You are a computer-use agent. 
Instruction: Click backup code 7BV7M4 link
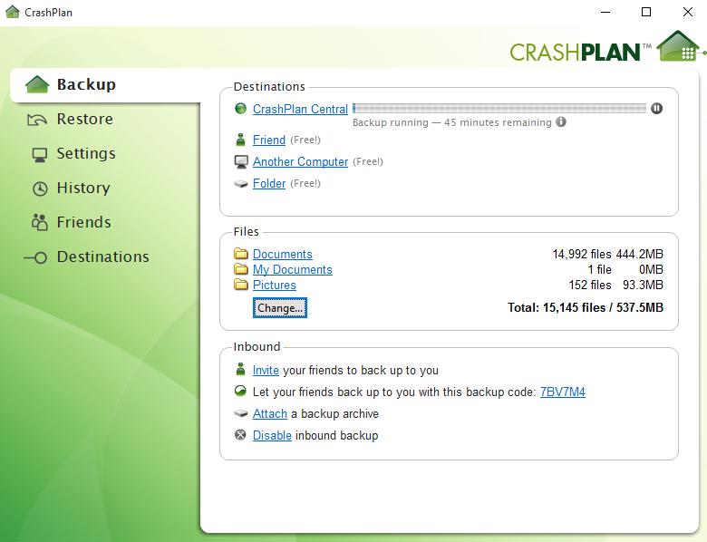[x=563, y=392]
